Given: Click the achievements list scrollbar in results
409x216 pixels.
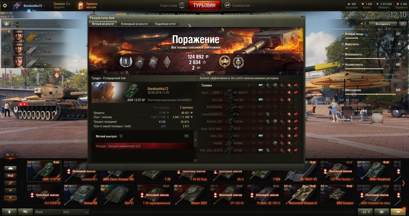Looking at the screenshot, I should coord(195,146).
